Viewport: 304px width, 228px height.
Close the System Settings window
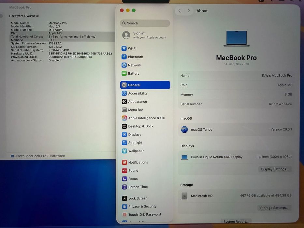[122, 10]
